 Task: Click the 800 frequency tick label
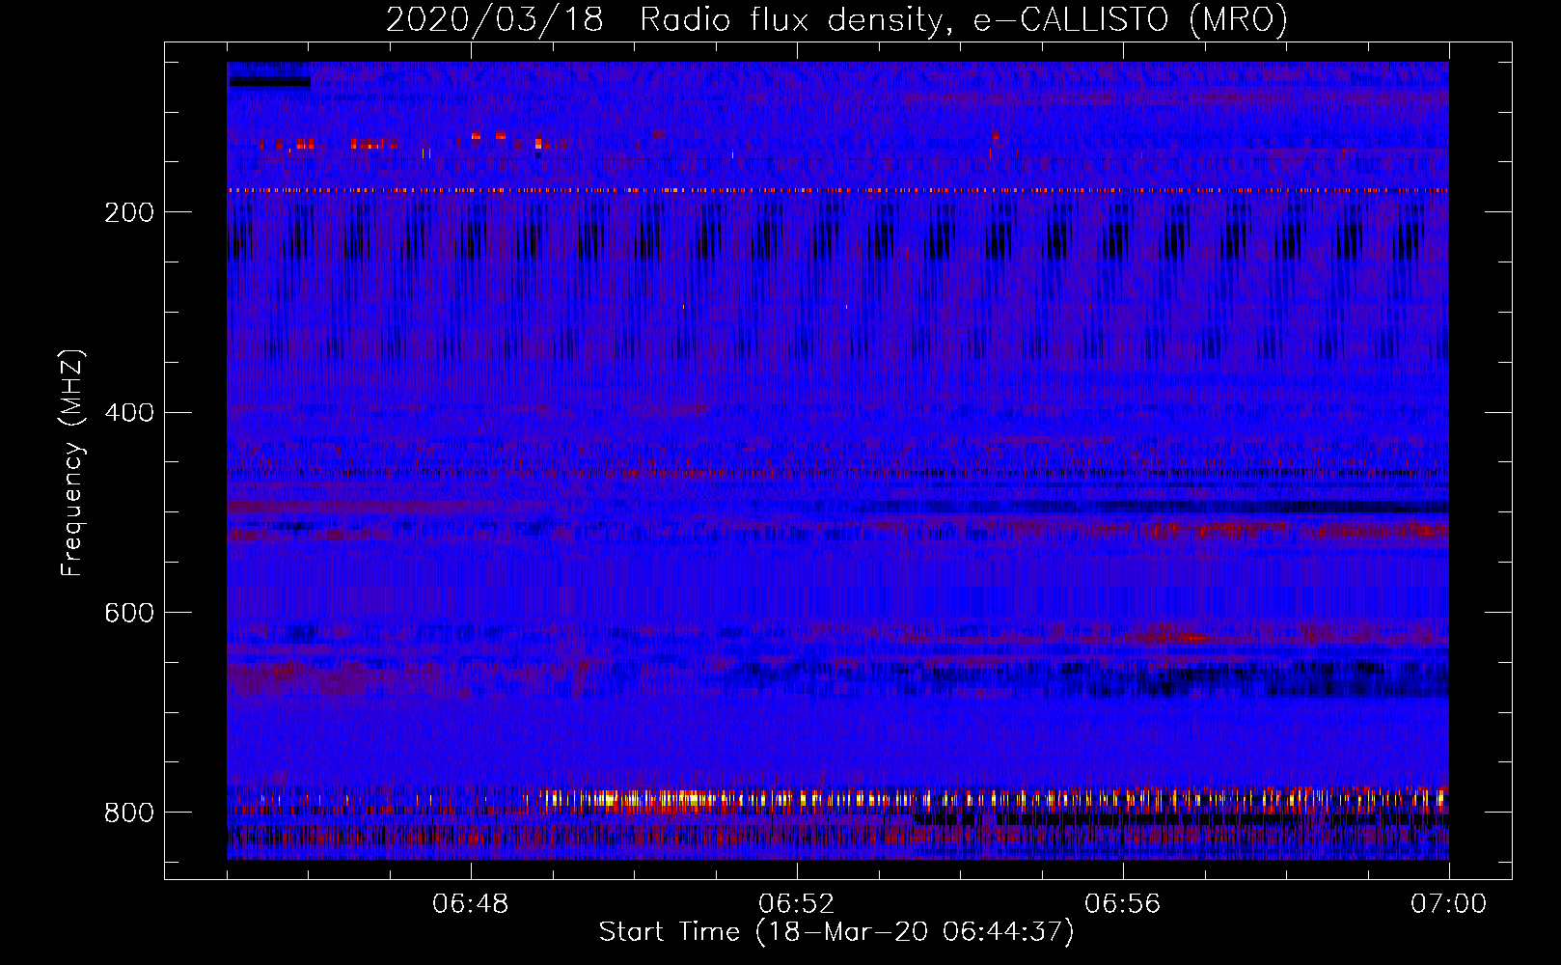129,813
